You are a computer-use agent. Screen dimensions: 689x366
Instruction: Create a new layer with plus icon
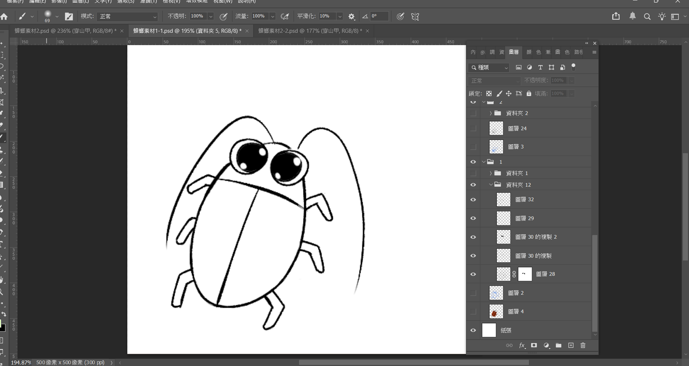[x=571, y=345]
